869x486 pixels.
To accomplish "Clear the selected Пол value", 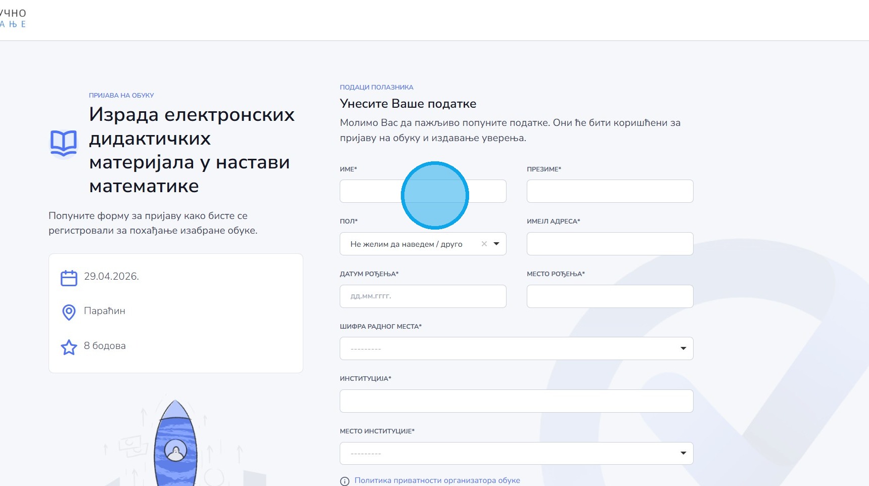I will coord(484,244).
